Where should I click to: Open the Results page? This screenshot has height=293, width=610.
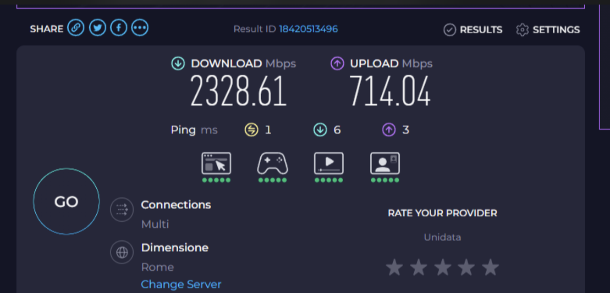(473, 30)
